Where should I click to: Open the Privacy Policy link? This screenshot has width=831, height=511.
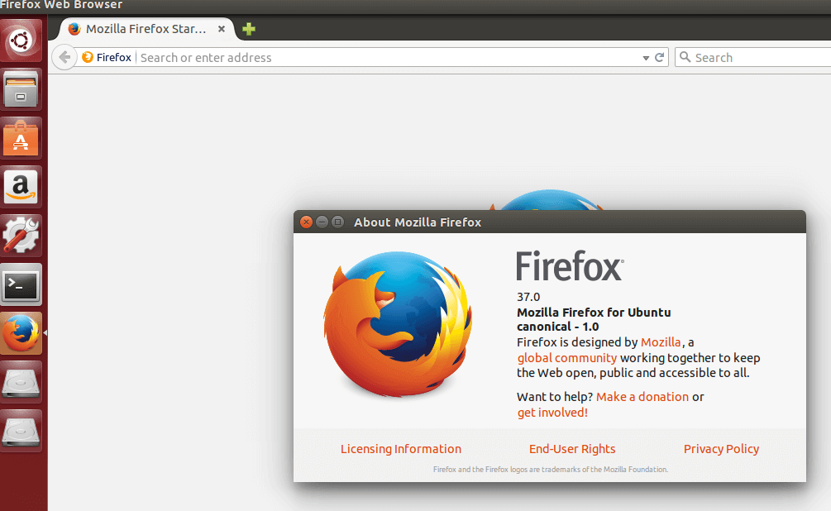(721, 449)
